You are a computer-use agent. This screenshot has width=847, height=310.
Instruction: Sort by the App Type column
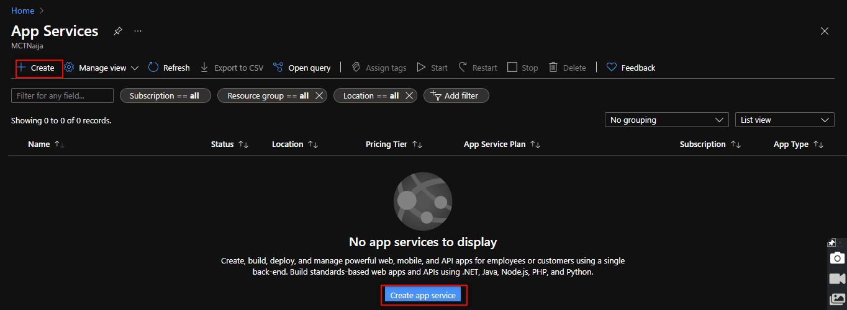(799, 144)
